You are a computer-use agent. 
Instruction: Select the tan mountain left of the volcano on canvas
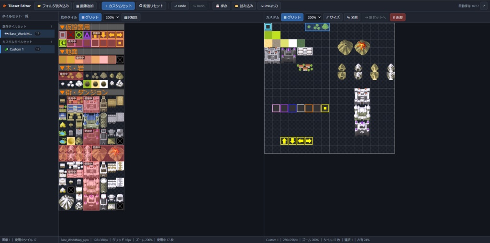coord(345,47)
